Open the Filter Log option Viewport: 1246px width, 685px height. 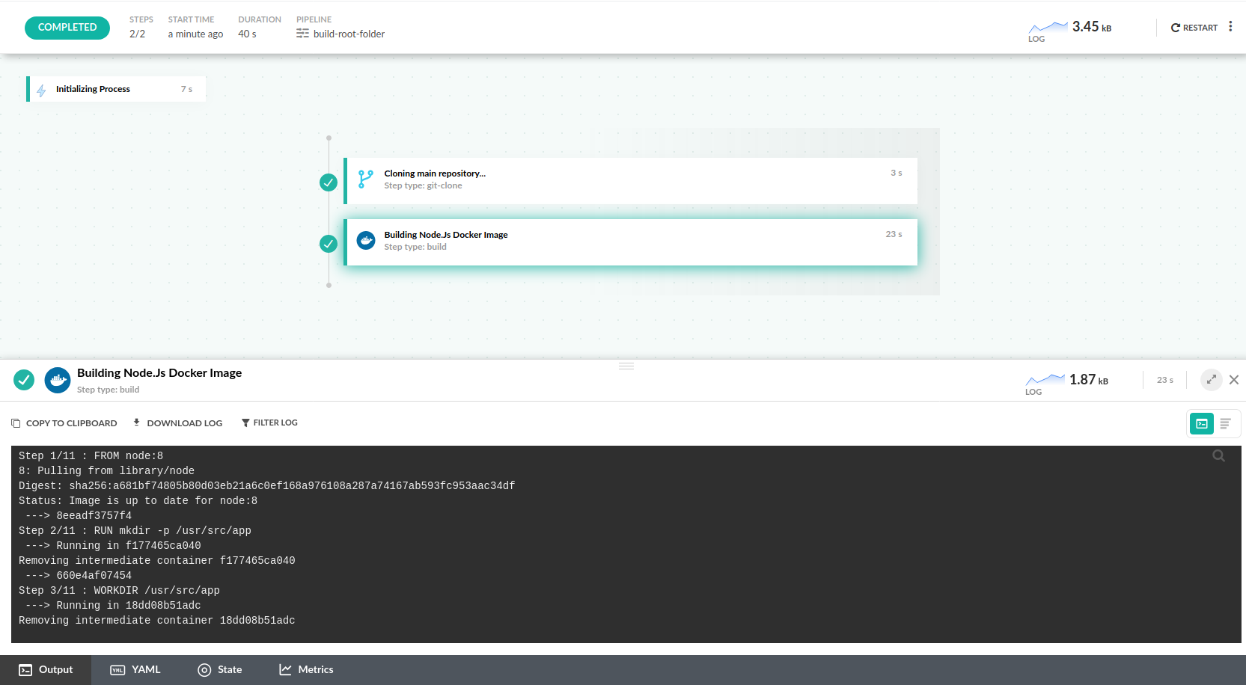point(269,423)
